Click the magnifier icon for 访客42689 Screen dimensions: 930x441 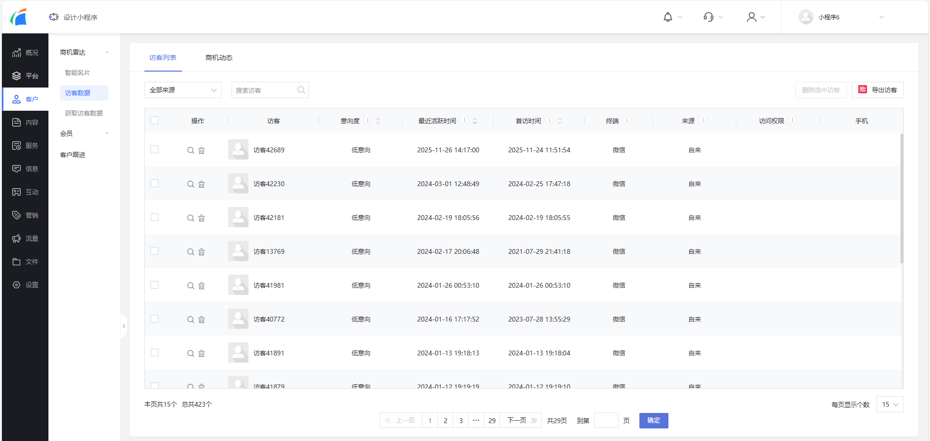pos(190,150)
